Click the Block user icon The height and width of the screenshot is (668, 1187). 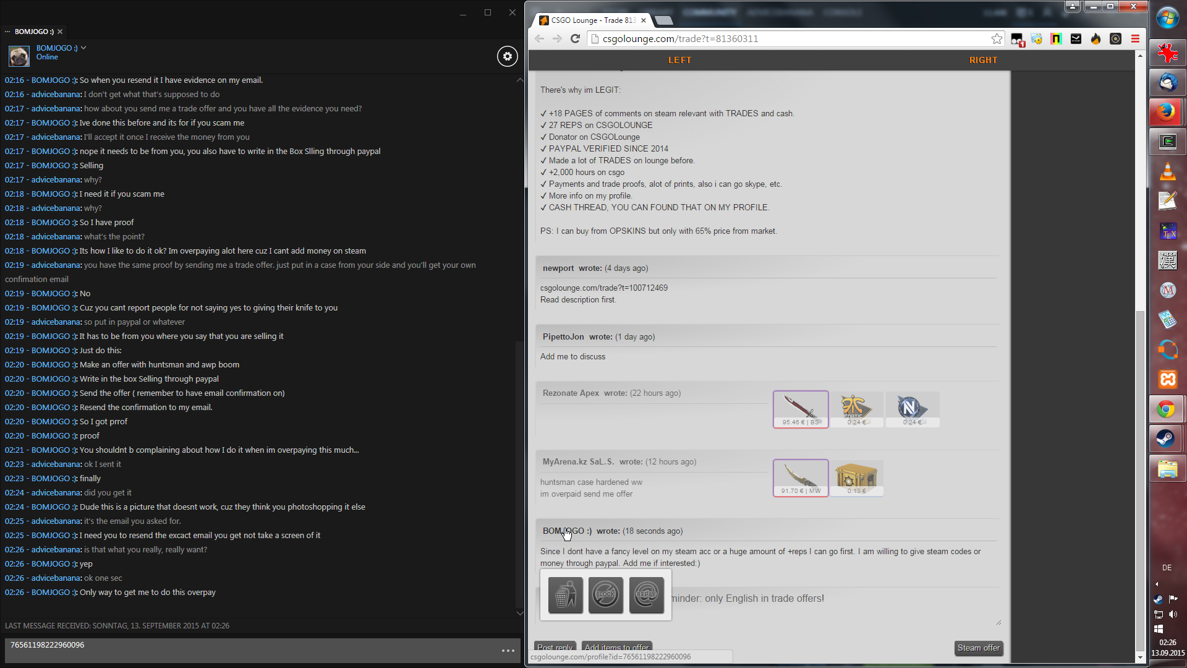(605, 595)
